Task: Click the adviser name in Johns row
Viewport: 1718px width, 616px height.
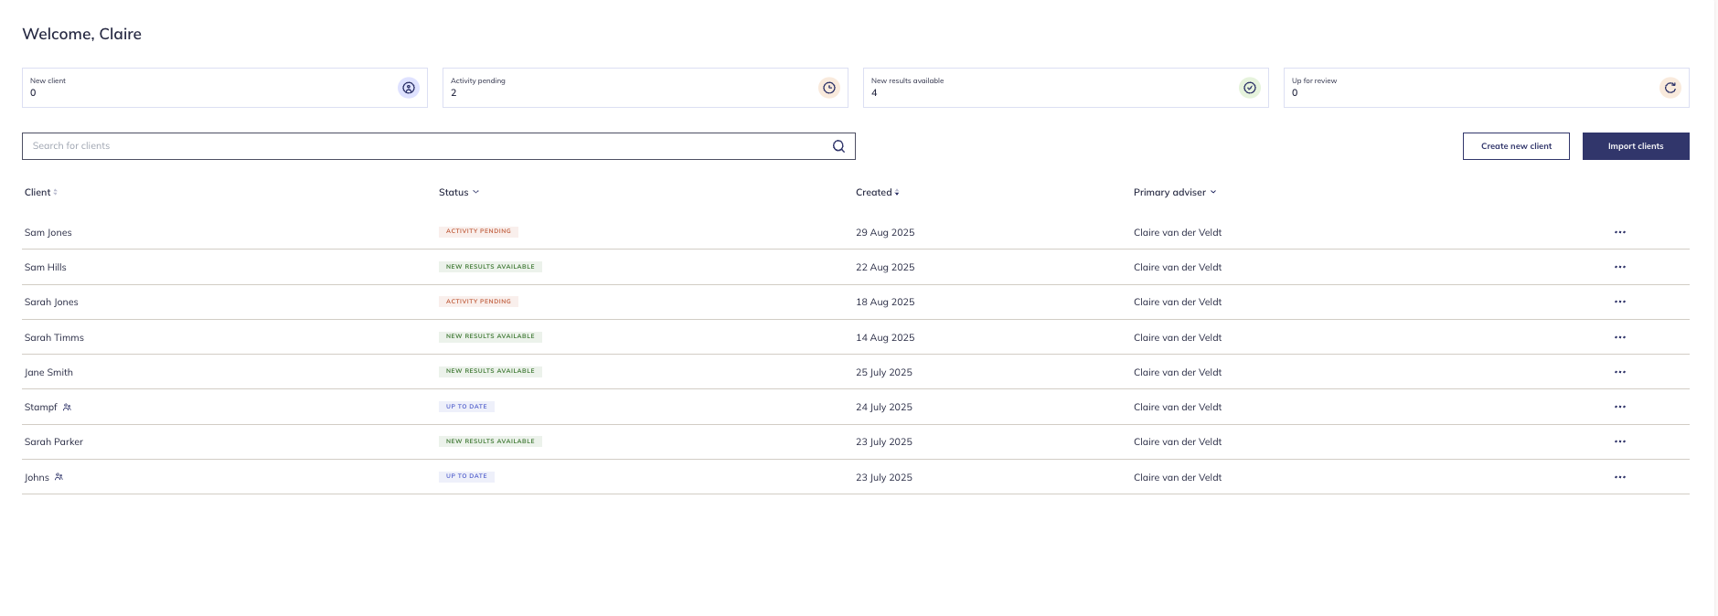Action: click(x=1178, y=477)
